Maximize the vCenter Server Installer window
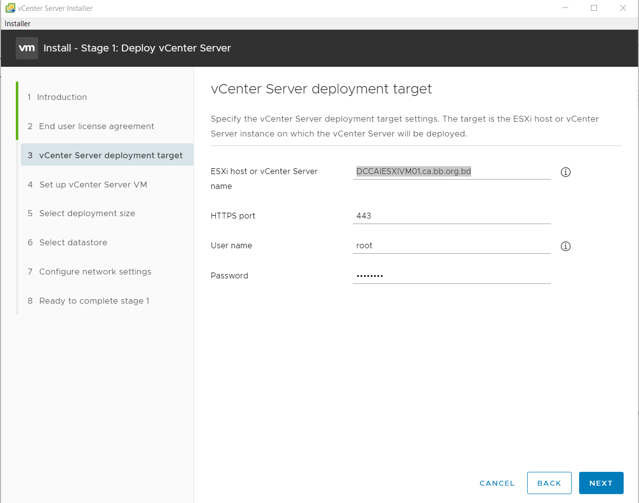639x503 pixels. [x=594, y=8]
